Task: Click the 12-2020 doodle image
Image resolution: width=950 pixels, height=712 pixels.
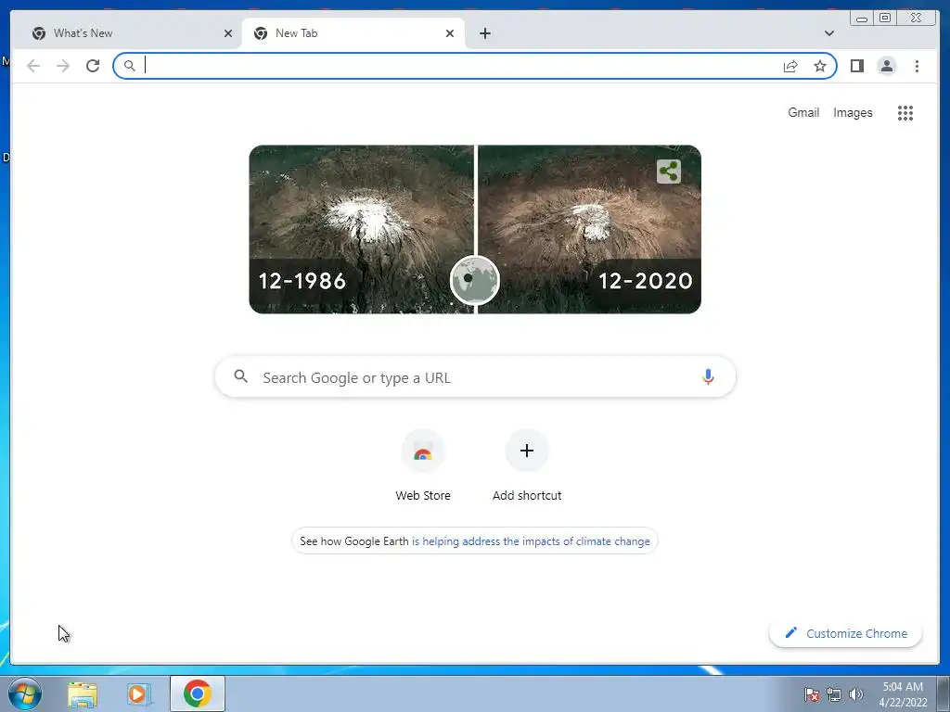Action: tap(589, 229)
